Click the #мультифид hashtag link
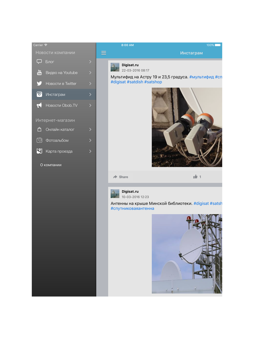The height and width of the screenshot is (339, 254). coord(202,77)
